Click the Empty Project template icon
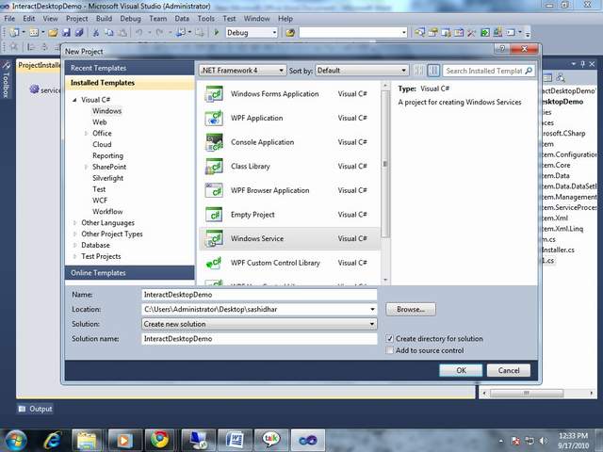This screenshot has width=603, height=452. point(214,215)
